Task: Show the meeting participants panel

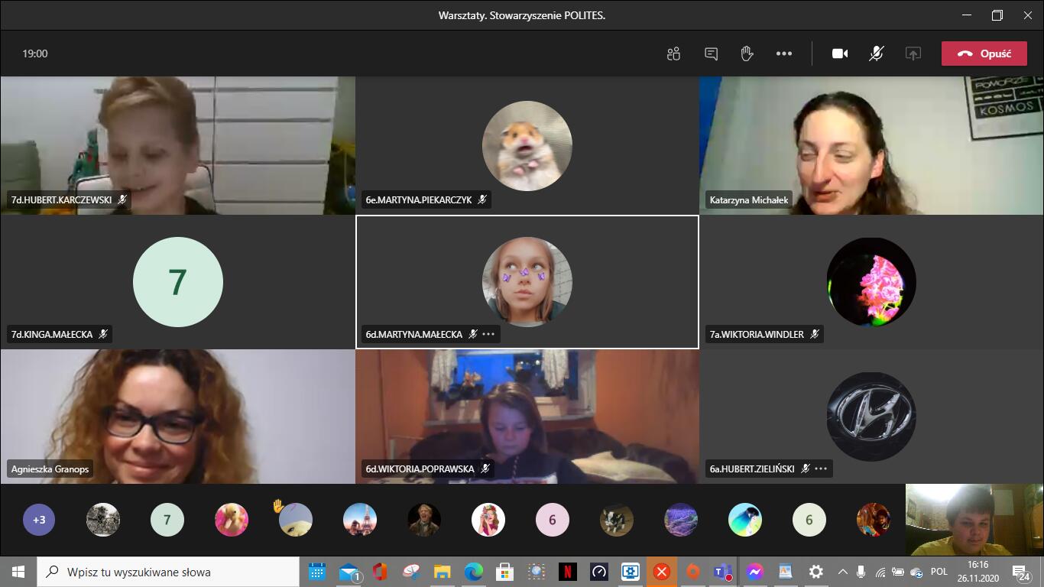Action: coord(673,54)
